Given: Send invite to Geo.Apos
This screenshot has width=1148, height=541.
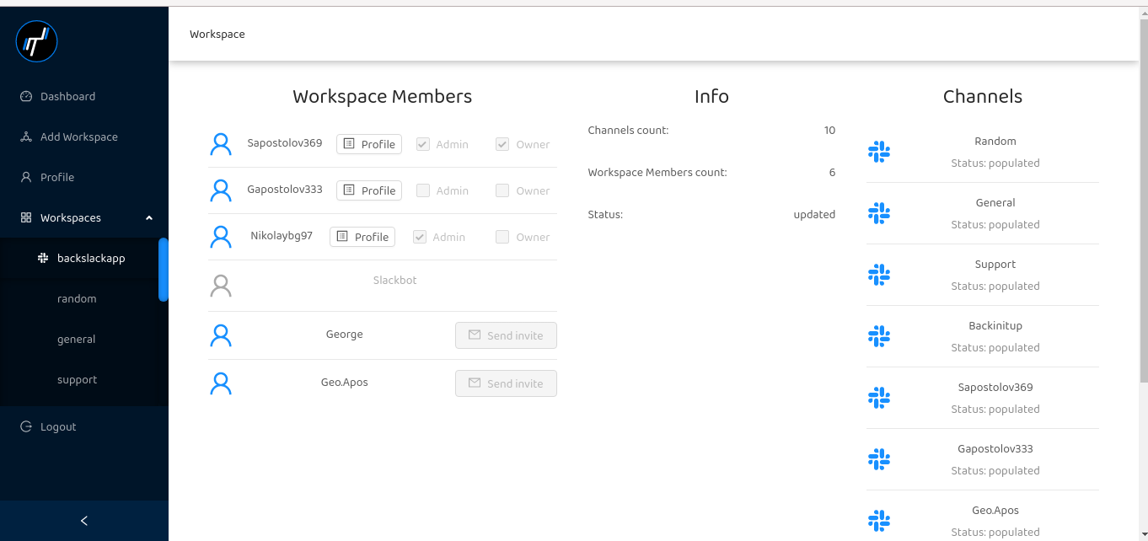Looking at the screenshot, I should (506, 383).
